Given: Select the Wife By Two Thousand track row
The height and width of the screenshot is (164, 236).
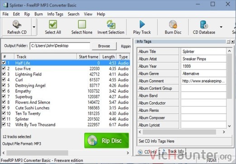Looking at the screenshot, I should [66, 125].
